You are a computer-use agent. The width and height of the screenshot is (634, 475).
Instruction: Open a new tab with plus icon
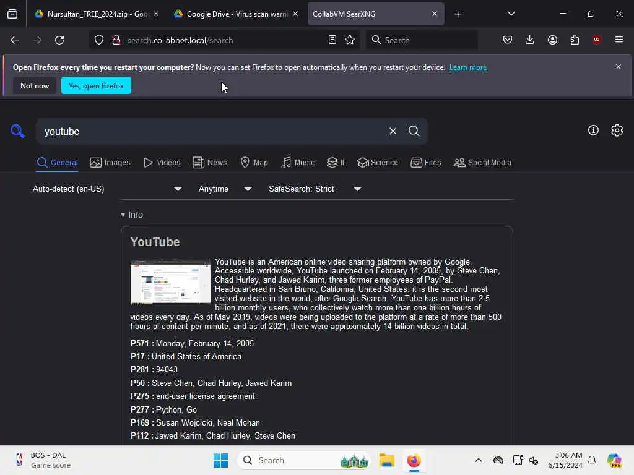point(458,14)
